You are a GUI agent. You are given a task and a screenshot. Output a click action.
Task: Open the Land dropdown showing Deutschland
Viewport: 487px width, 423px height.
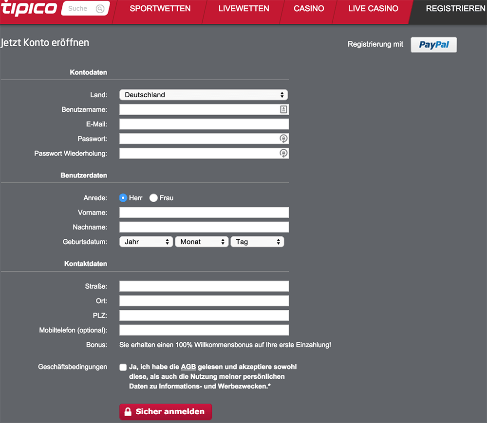[204, 95]
